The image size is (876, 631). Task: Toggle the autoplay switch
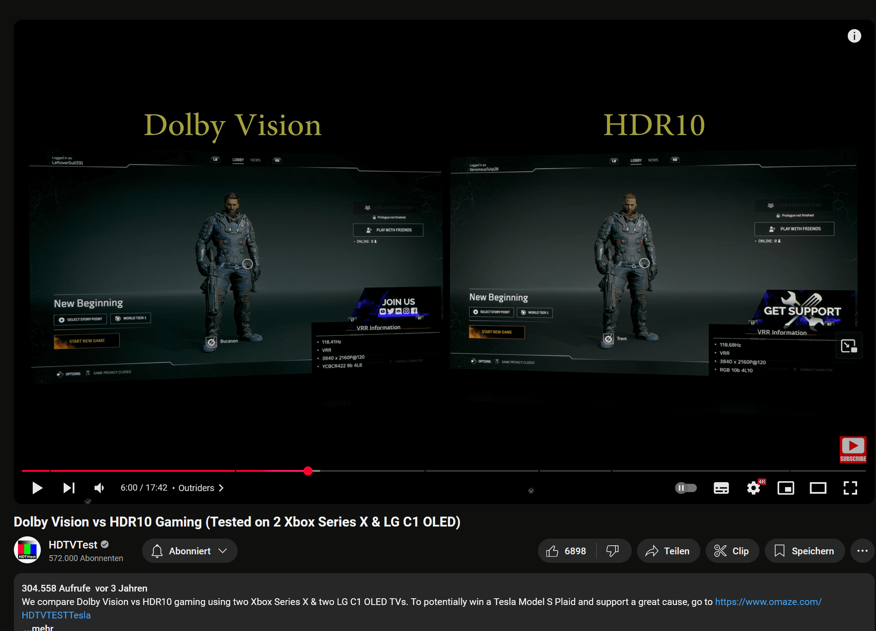pyautogui.click(x=686, y=488)
